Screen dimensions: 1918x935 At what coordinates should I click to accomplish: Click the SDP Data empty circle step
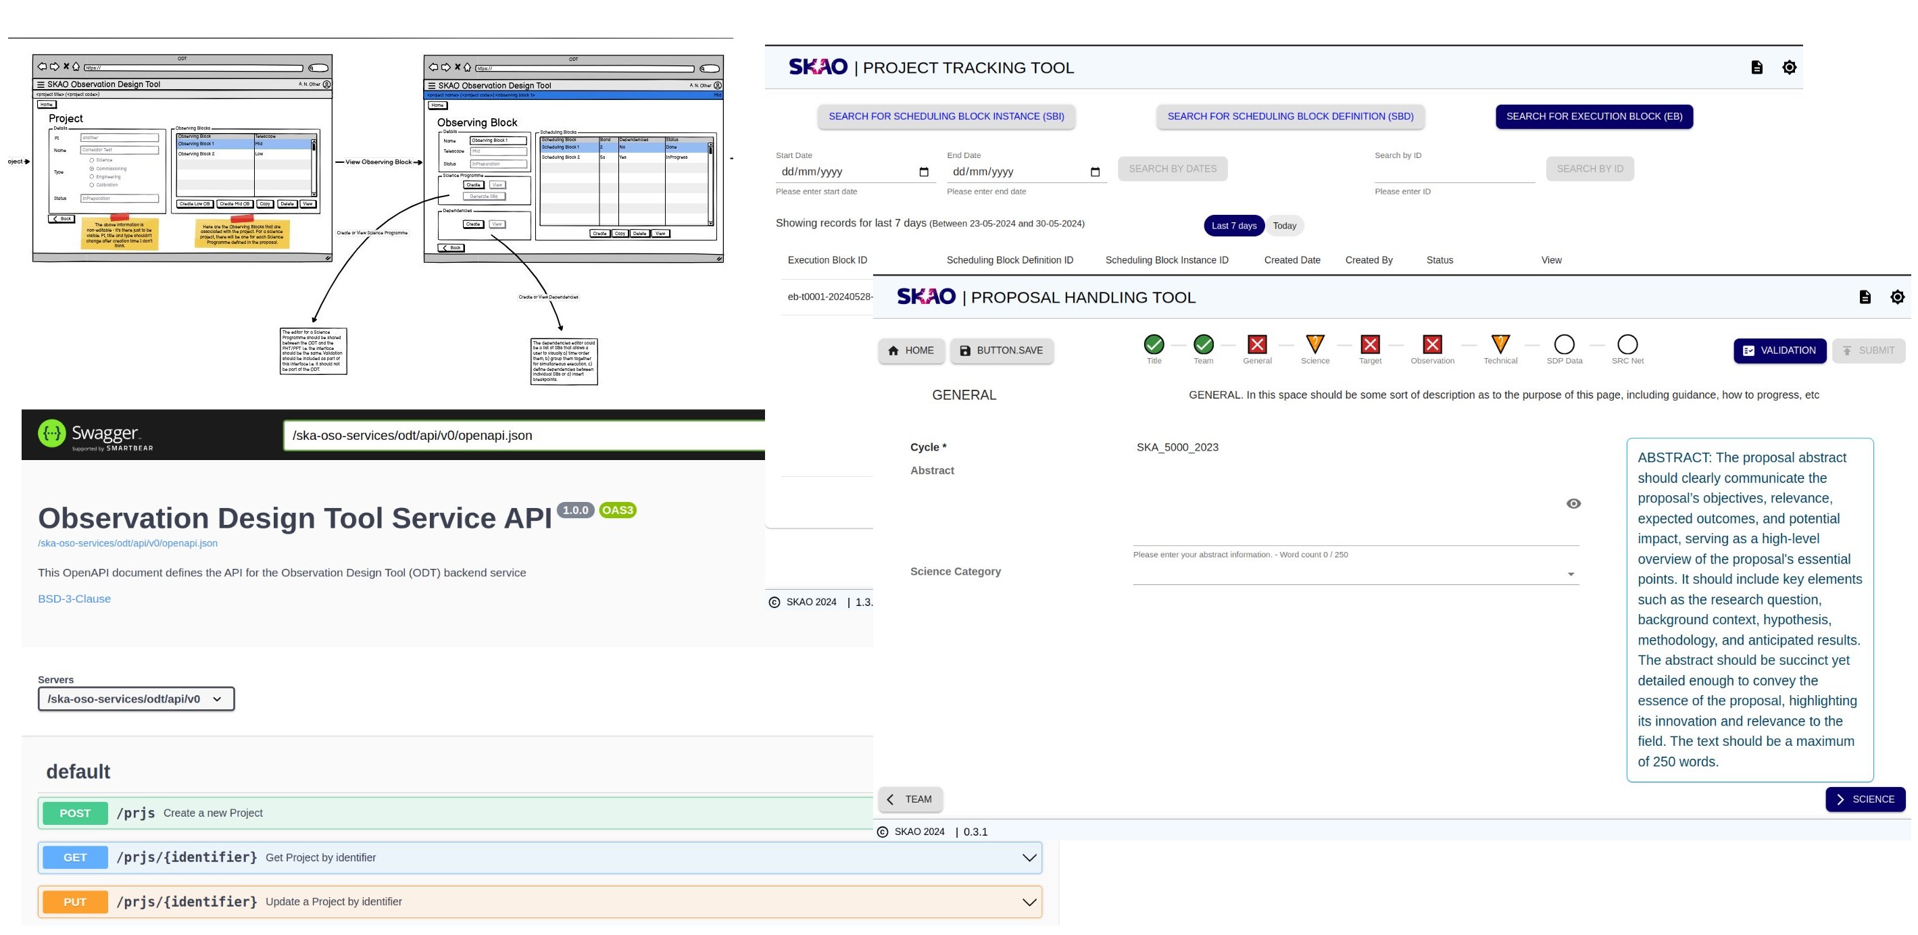pyautogui.click(x=1565, y=344)
